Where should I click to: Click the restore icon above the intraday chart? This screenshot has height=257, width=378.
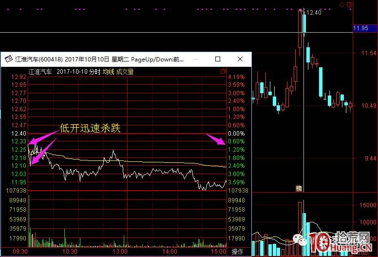[x=223, y=71]
